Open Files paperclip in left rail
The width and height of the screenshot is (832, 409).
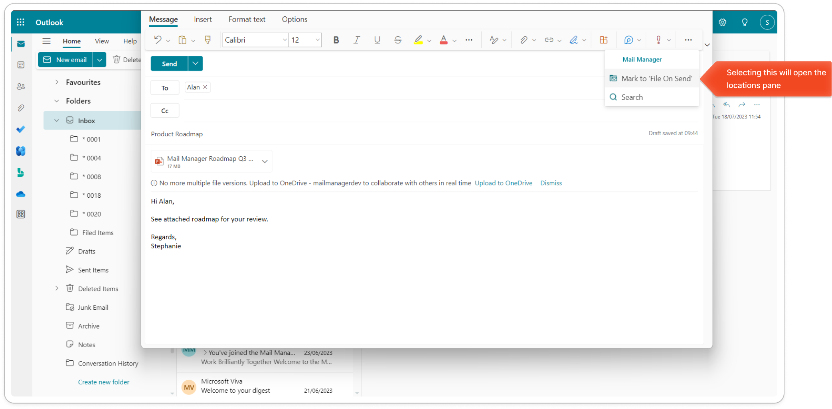21,108
